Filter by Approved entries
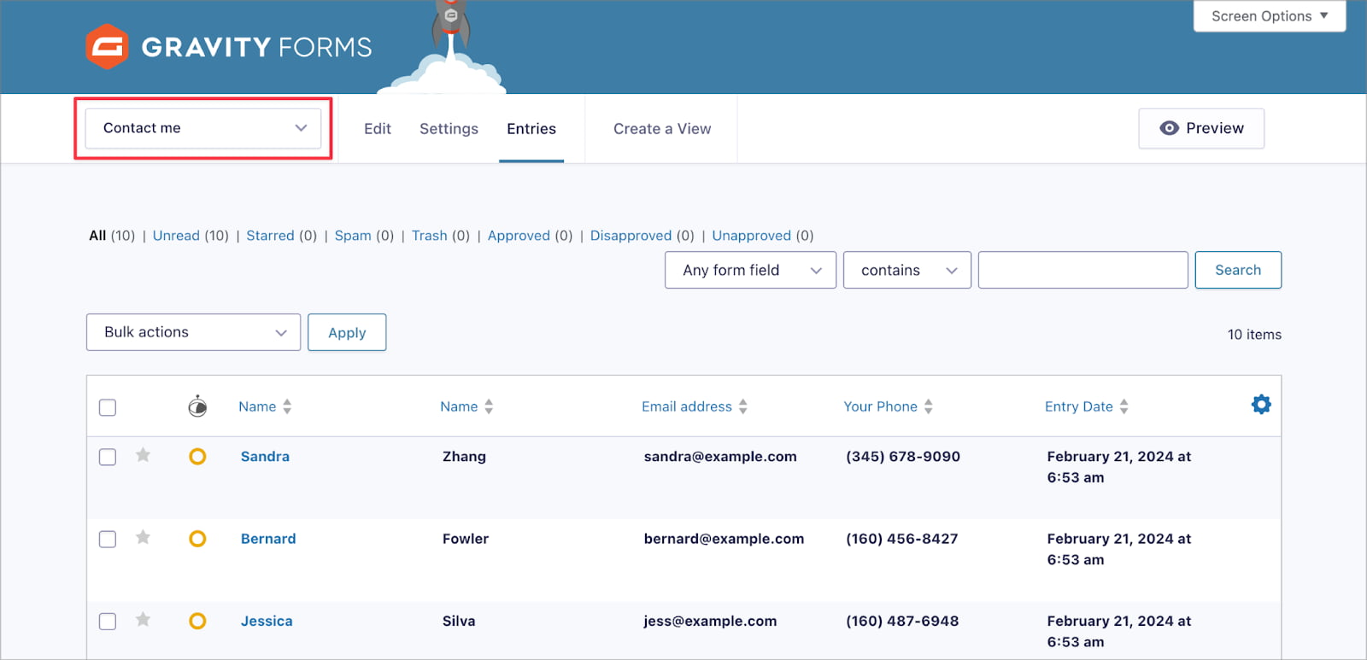The width and height of the screenshot is (1367, 660). (x=519, y=236)
